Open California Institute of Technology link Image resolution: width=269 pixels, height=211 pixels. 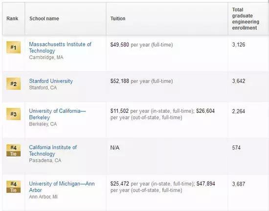53,150
